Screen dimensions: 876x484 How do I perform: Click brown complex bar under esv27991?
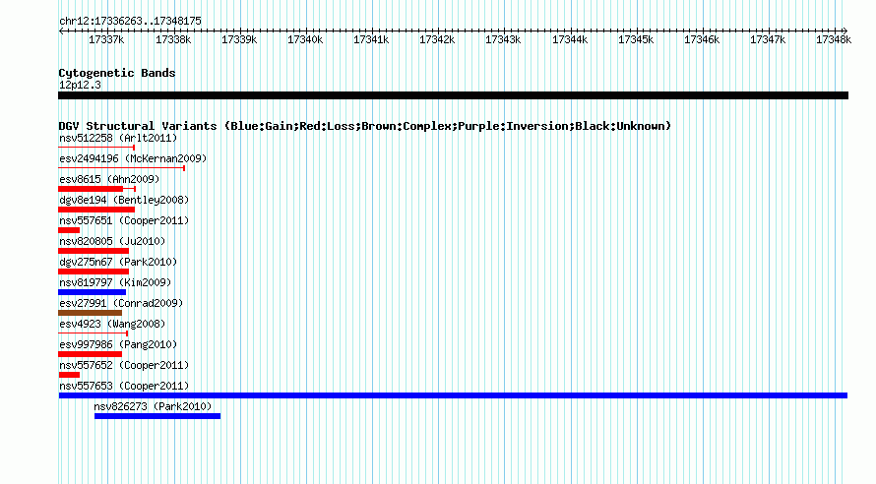[90, 313]
